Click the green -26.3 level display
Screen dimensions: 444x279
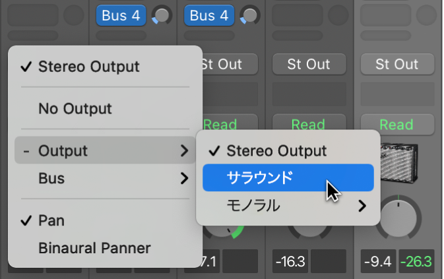coord(415,262)
